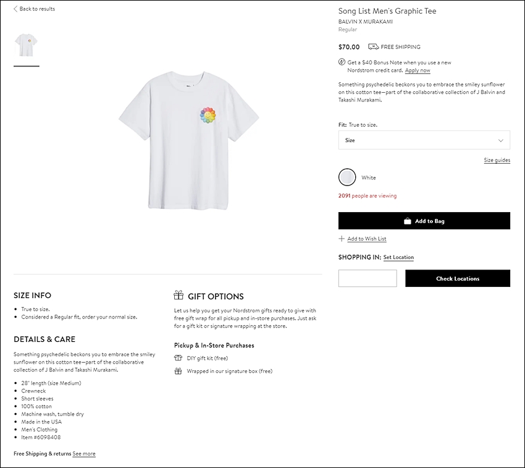
Task: Click the Gift Options gift box icon
Action: pyautogui.click(x=178, y=295)
